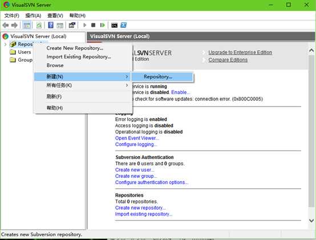Choose 刷新(F) in the context menu
This screenshot has width=316, height=240.
tap(83, 96)
